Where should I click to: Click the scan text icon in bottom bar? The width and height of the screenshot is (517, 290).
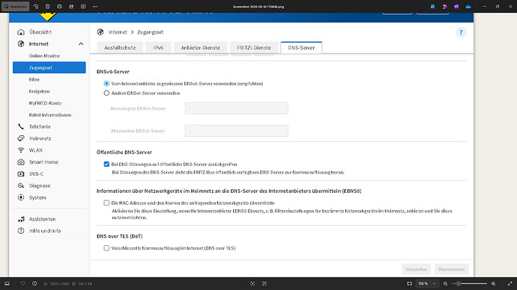pyautogui.click(x=253, y=283)
